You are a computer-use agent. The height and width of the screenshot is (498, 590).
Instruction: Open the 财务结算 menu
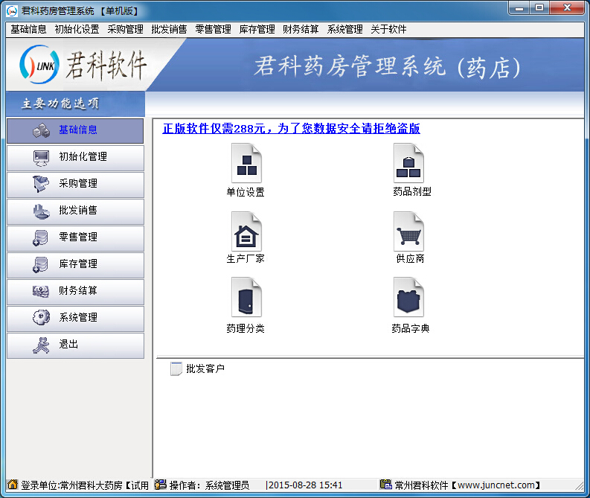(x=301, y=29)
